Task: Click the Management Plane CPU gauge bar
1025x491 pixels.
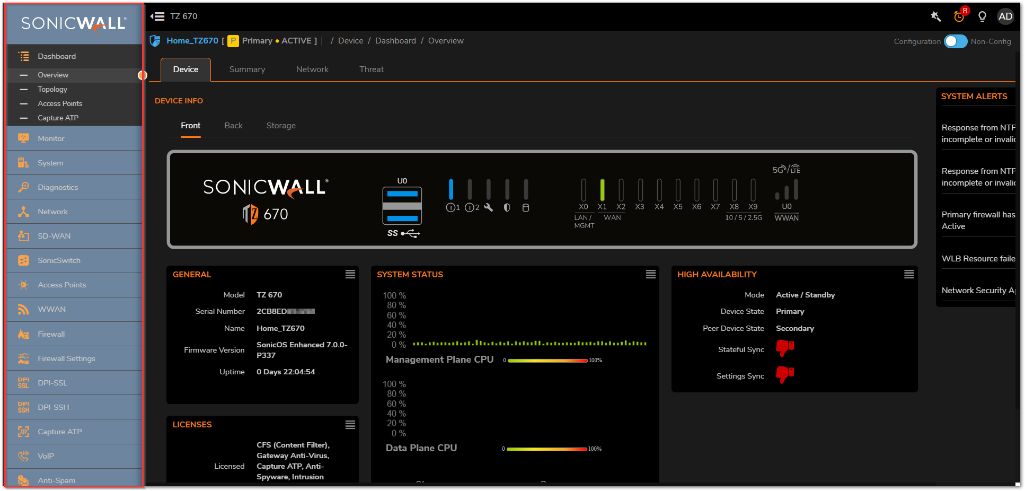Action: tap(547, 361)
